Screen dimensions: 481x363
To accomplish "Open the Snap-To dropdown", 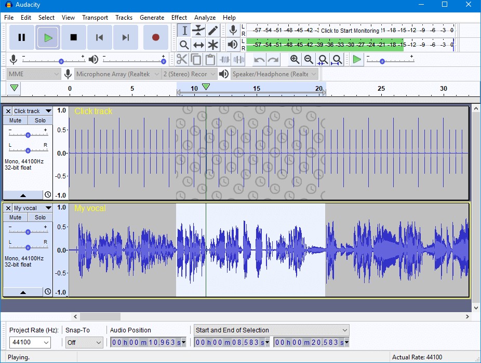I will (x=83, y=342).
